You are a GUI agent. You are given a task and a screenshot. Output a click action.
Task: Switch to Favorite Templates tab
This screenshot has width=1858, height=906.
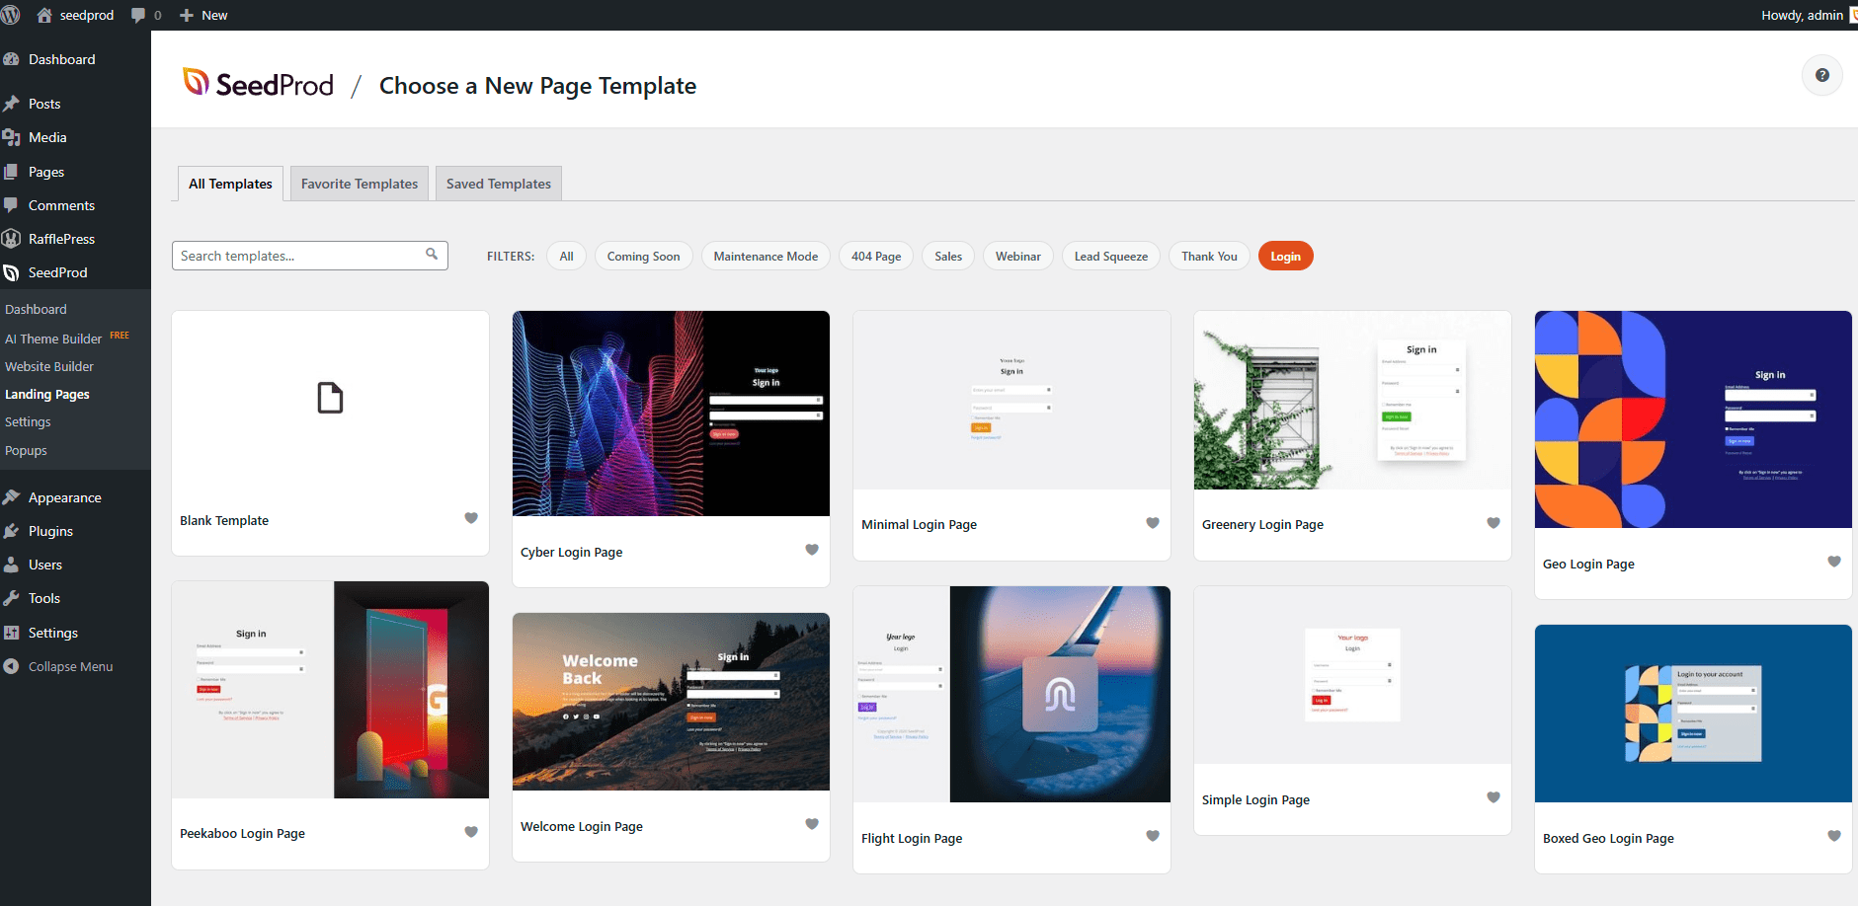point(360,184)
